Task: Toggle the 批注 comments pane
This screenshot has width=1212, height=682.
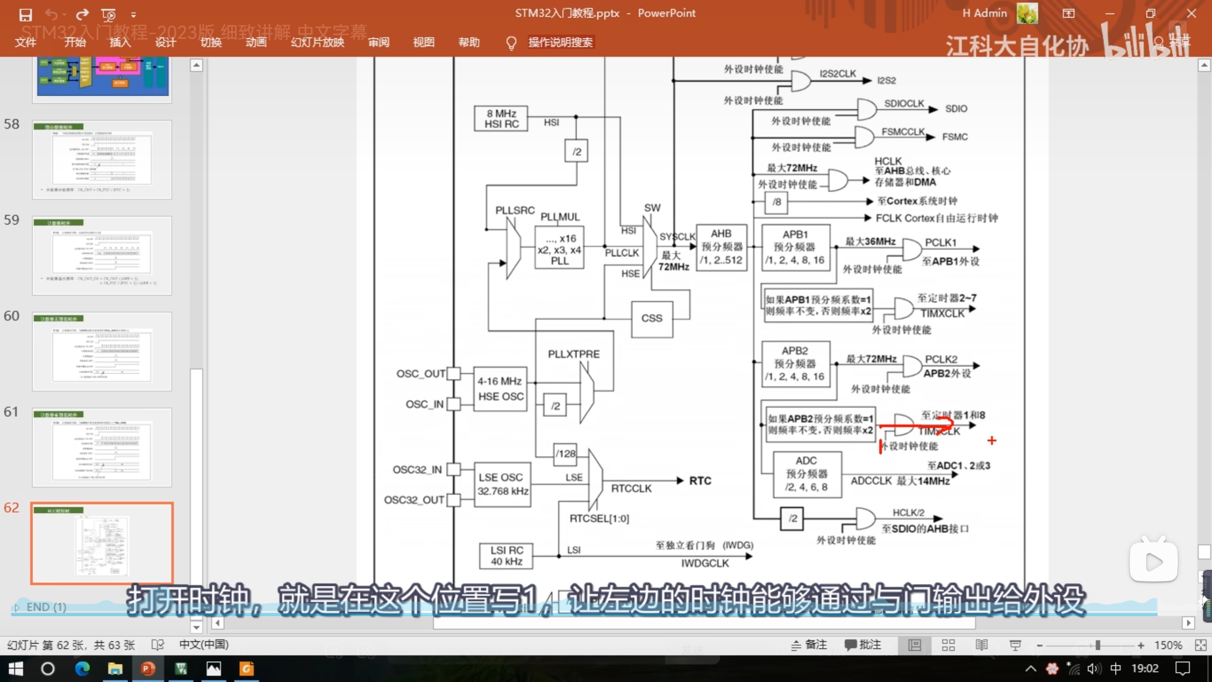Action: (863, 645)
